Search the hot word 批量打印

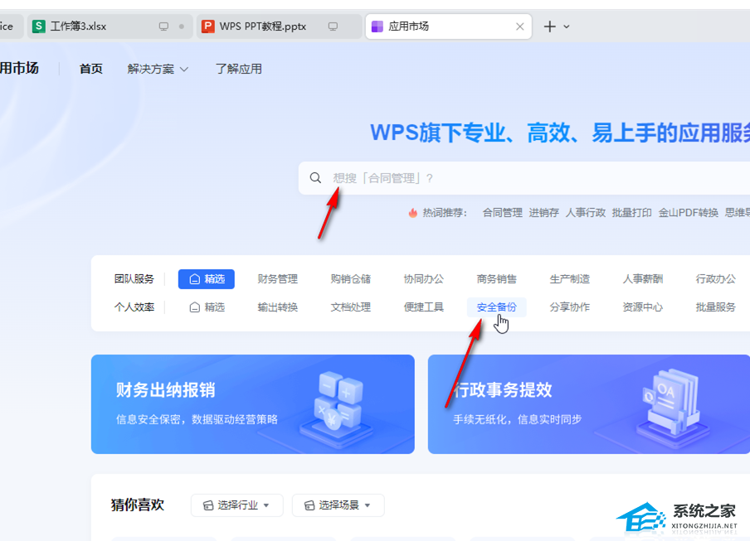click(632, 212)
